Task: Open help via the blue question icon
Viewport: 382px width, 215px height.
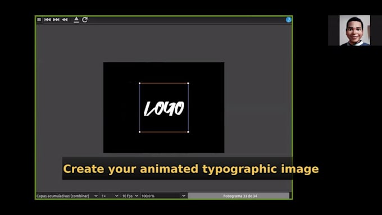Action: [x=288, y=20]
